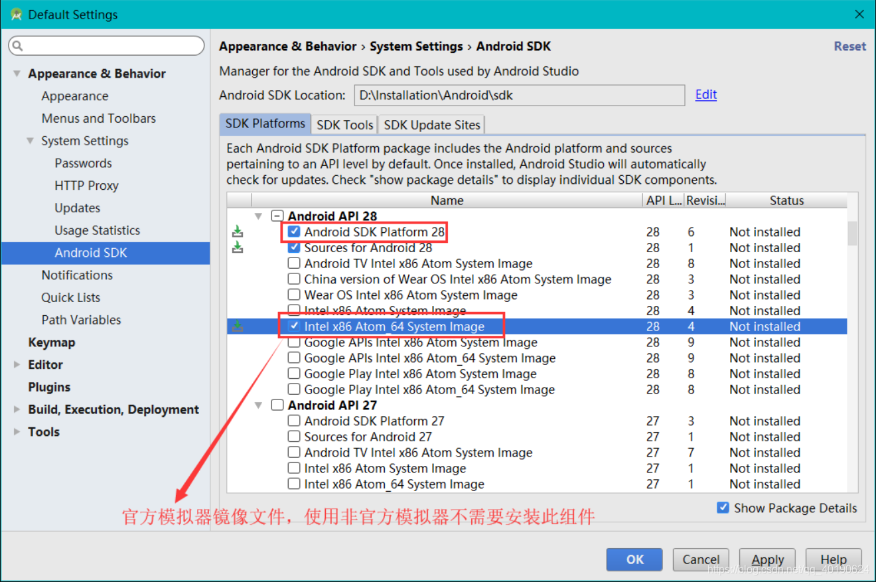Open Keymap settings

pyautogui.click(x=51, y=342)
